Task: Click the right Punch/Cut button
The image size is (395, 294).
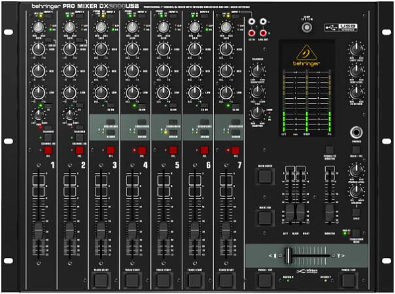Action: 348,280
